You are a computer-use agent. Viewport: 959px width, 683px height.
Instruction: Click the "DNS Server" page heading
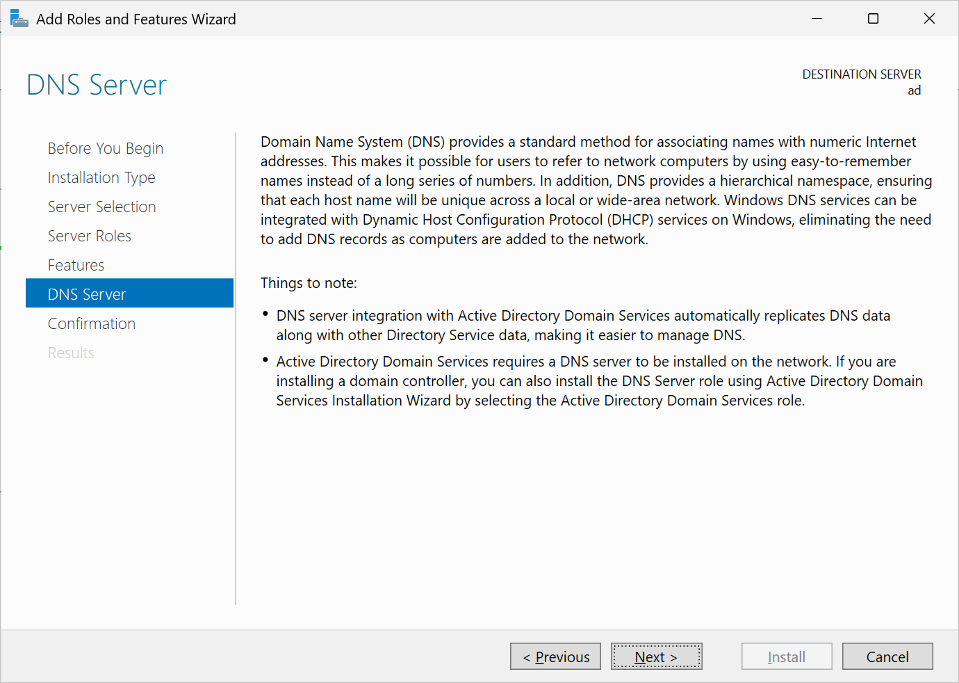(97, 84)
